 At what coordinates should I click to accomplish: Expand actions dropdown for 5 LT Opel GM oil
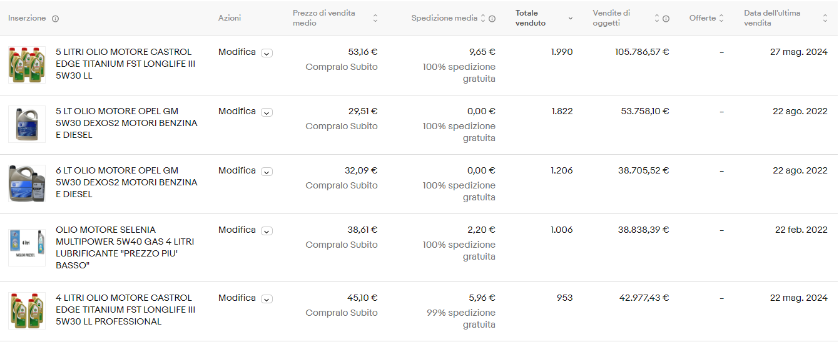coord(267,112)
